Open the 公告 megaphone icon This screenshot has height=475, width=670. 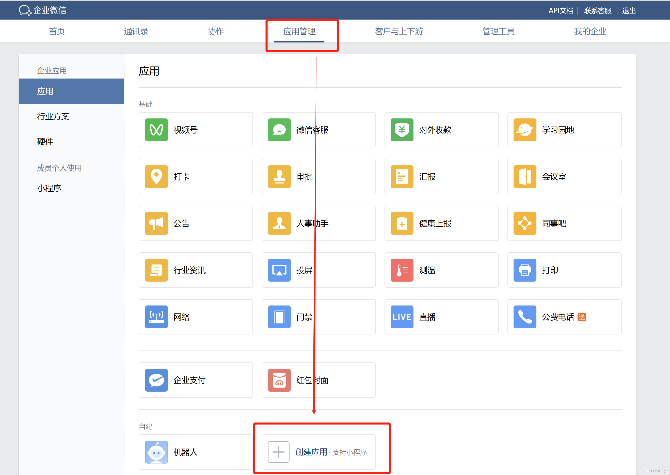pos(156,223)
